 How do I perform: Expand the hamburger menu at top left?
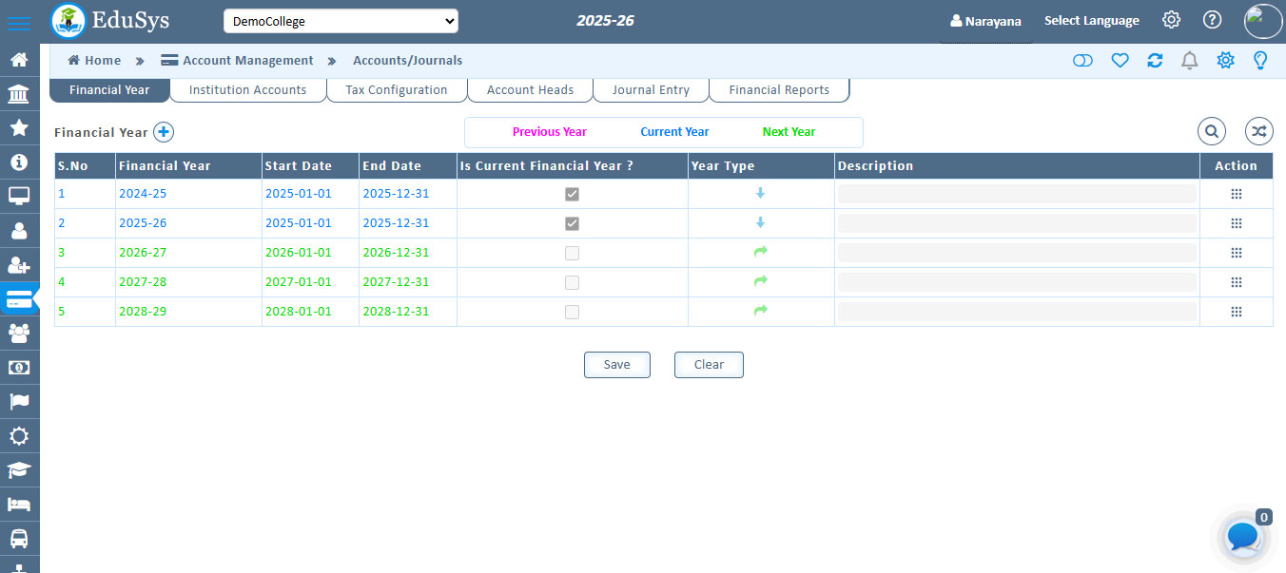(19, 20)
